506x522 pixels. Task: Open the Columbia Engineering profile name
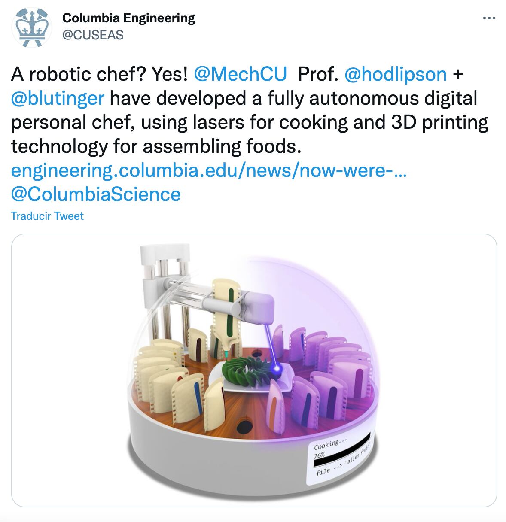[x=128, y=18]
